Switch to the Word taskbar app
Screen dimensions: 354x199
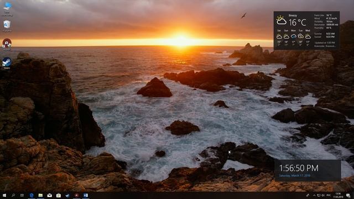pyautogui.click(x=86, y=195)
